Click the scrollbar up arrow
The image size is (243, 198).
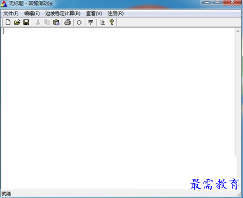pos(238,31)
